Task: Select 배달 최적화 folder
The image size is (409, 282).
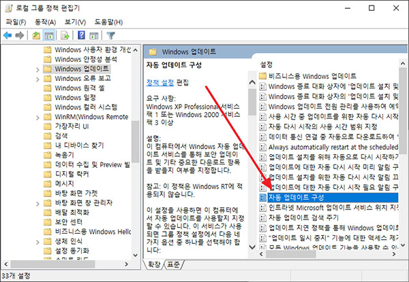Action: click(x=72, y=212)
